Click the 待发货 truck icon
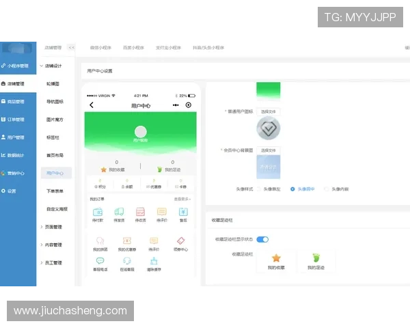Screen dimensions: 410x328 point(119,212)
